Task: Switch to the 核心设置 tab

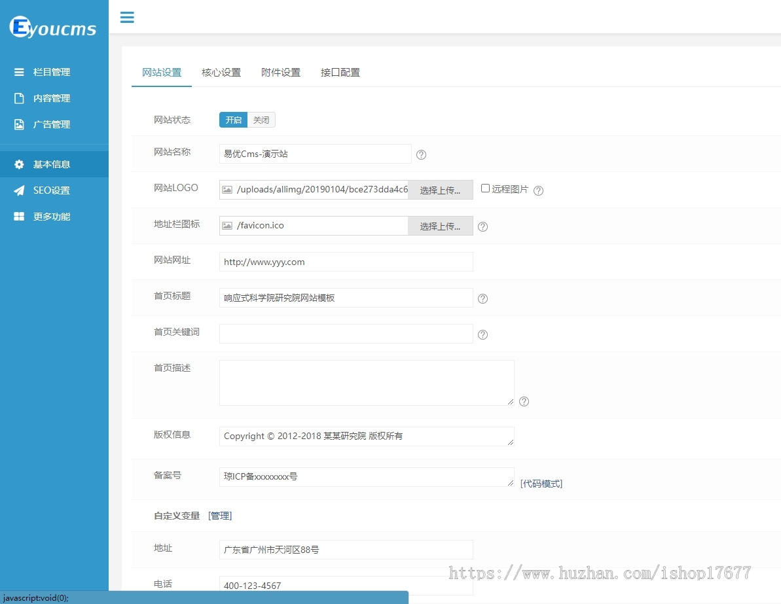Action: click(x=221, y=73)
